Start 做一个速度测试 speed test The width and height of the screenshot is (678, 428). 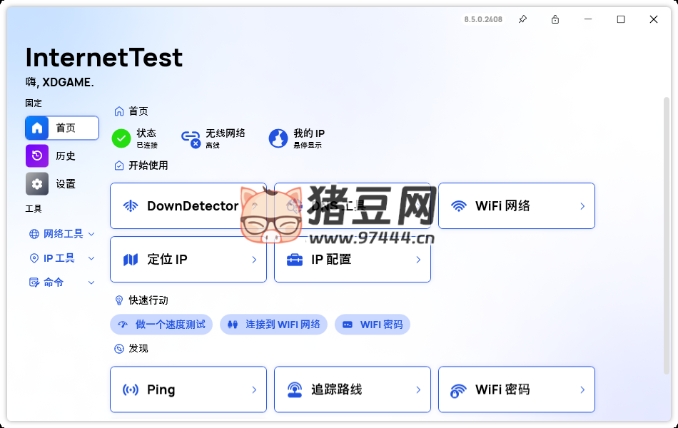161,325
